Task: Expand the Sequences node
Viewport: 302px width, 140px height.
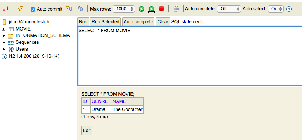Action: (3, 42)
